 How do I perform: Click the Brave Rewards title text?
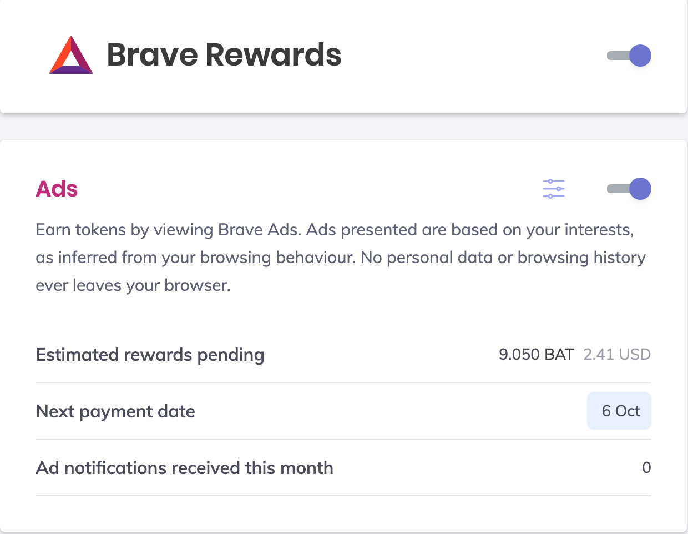224,55
